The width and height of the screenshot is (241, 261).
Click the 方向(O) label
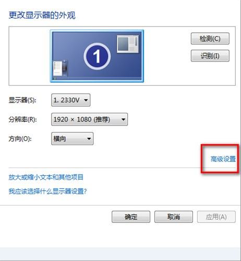tap(20, 139)
